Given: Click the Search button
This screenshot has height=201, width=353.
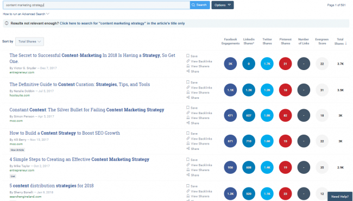Looking at the screenshot, I should click(200, 5).
